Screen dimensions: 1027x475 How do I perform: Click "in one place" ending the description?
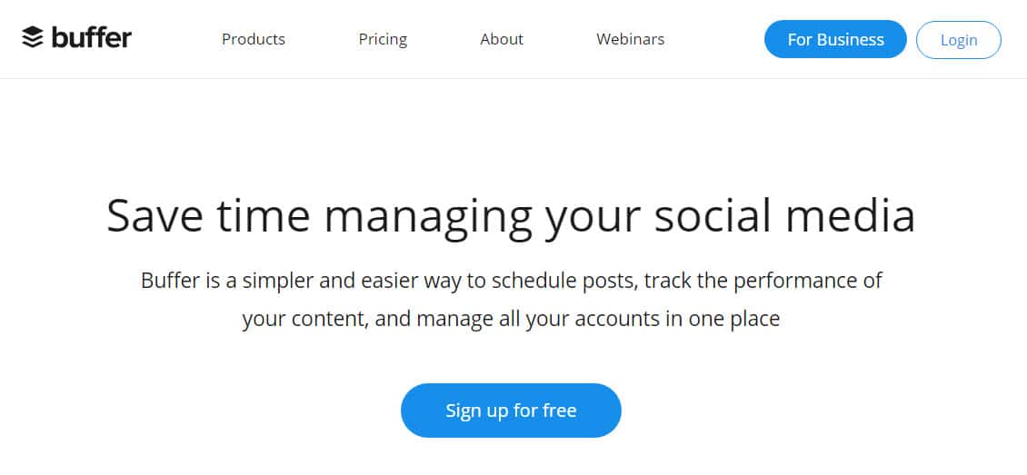click(x=727, y=320)
